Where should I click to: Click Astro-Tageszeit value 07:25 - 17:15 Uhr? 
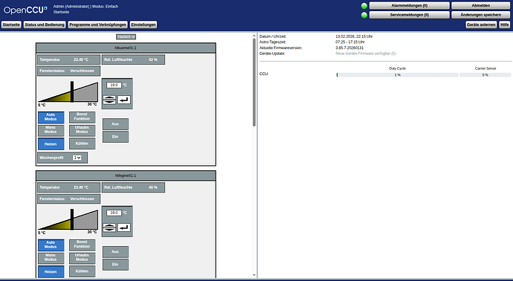coord(350,42)
